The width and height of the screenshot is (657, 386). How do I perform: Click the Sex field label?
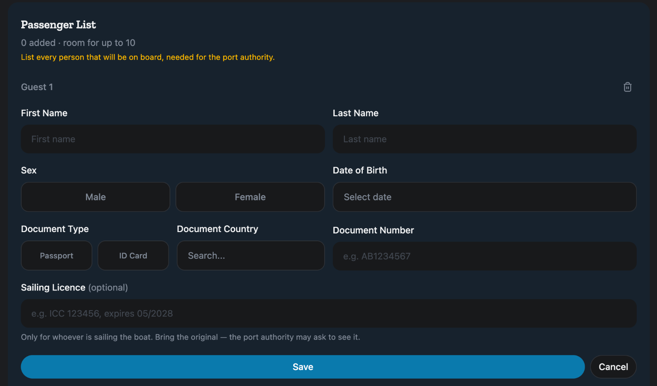tap(29, 170)
